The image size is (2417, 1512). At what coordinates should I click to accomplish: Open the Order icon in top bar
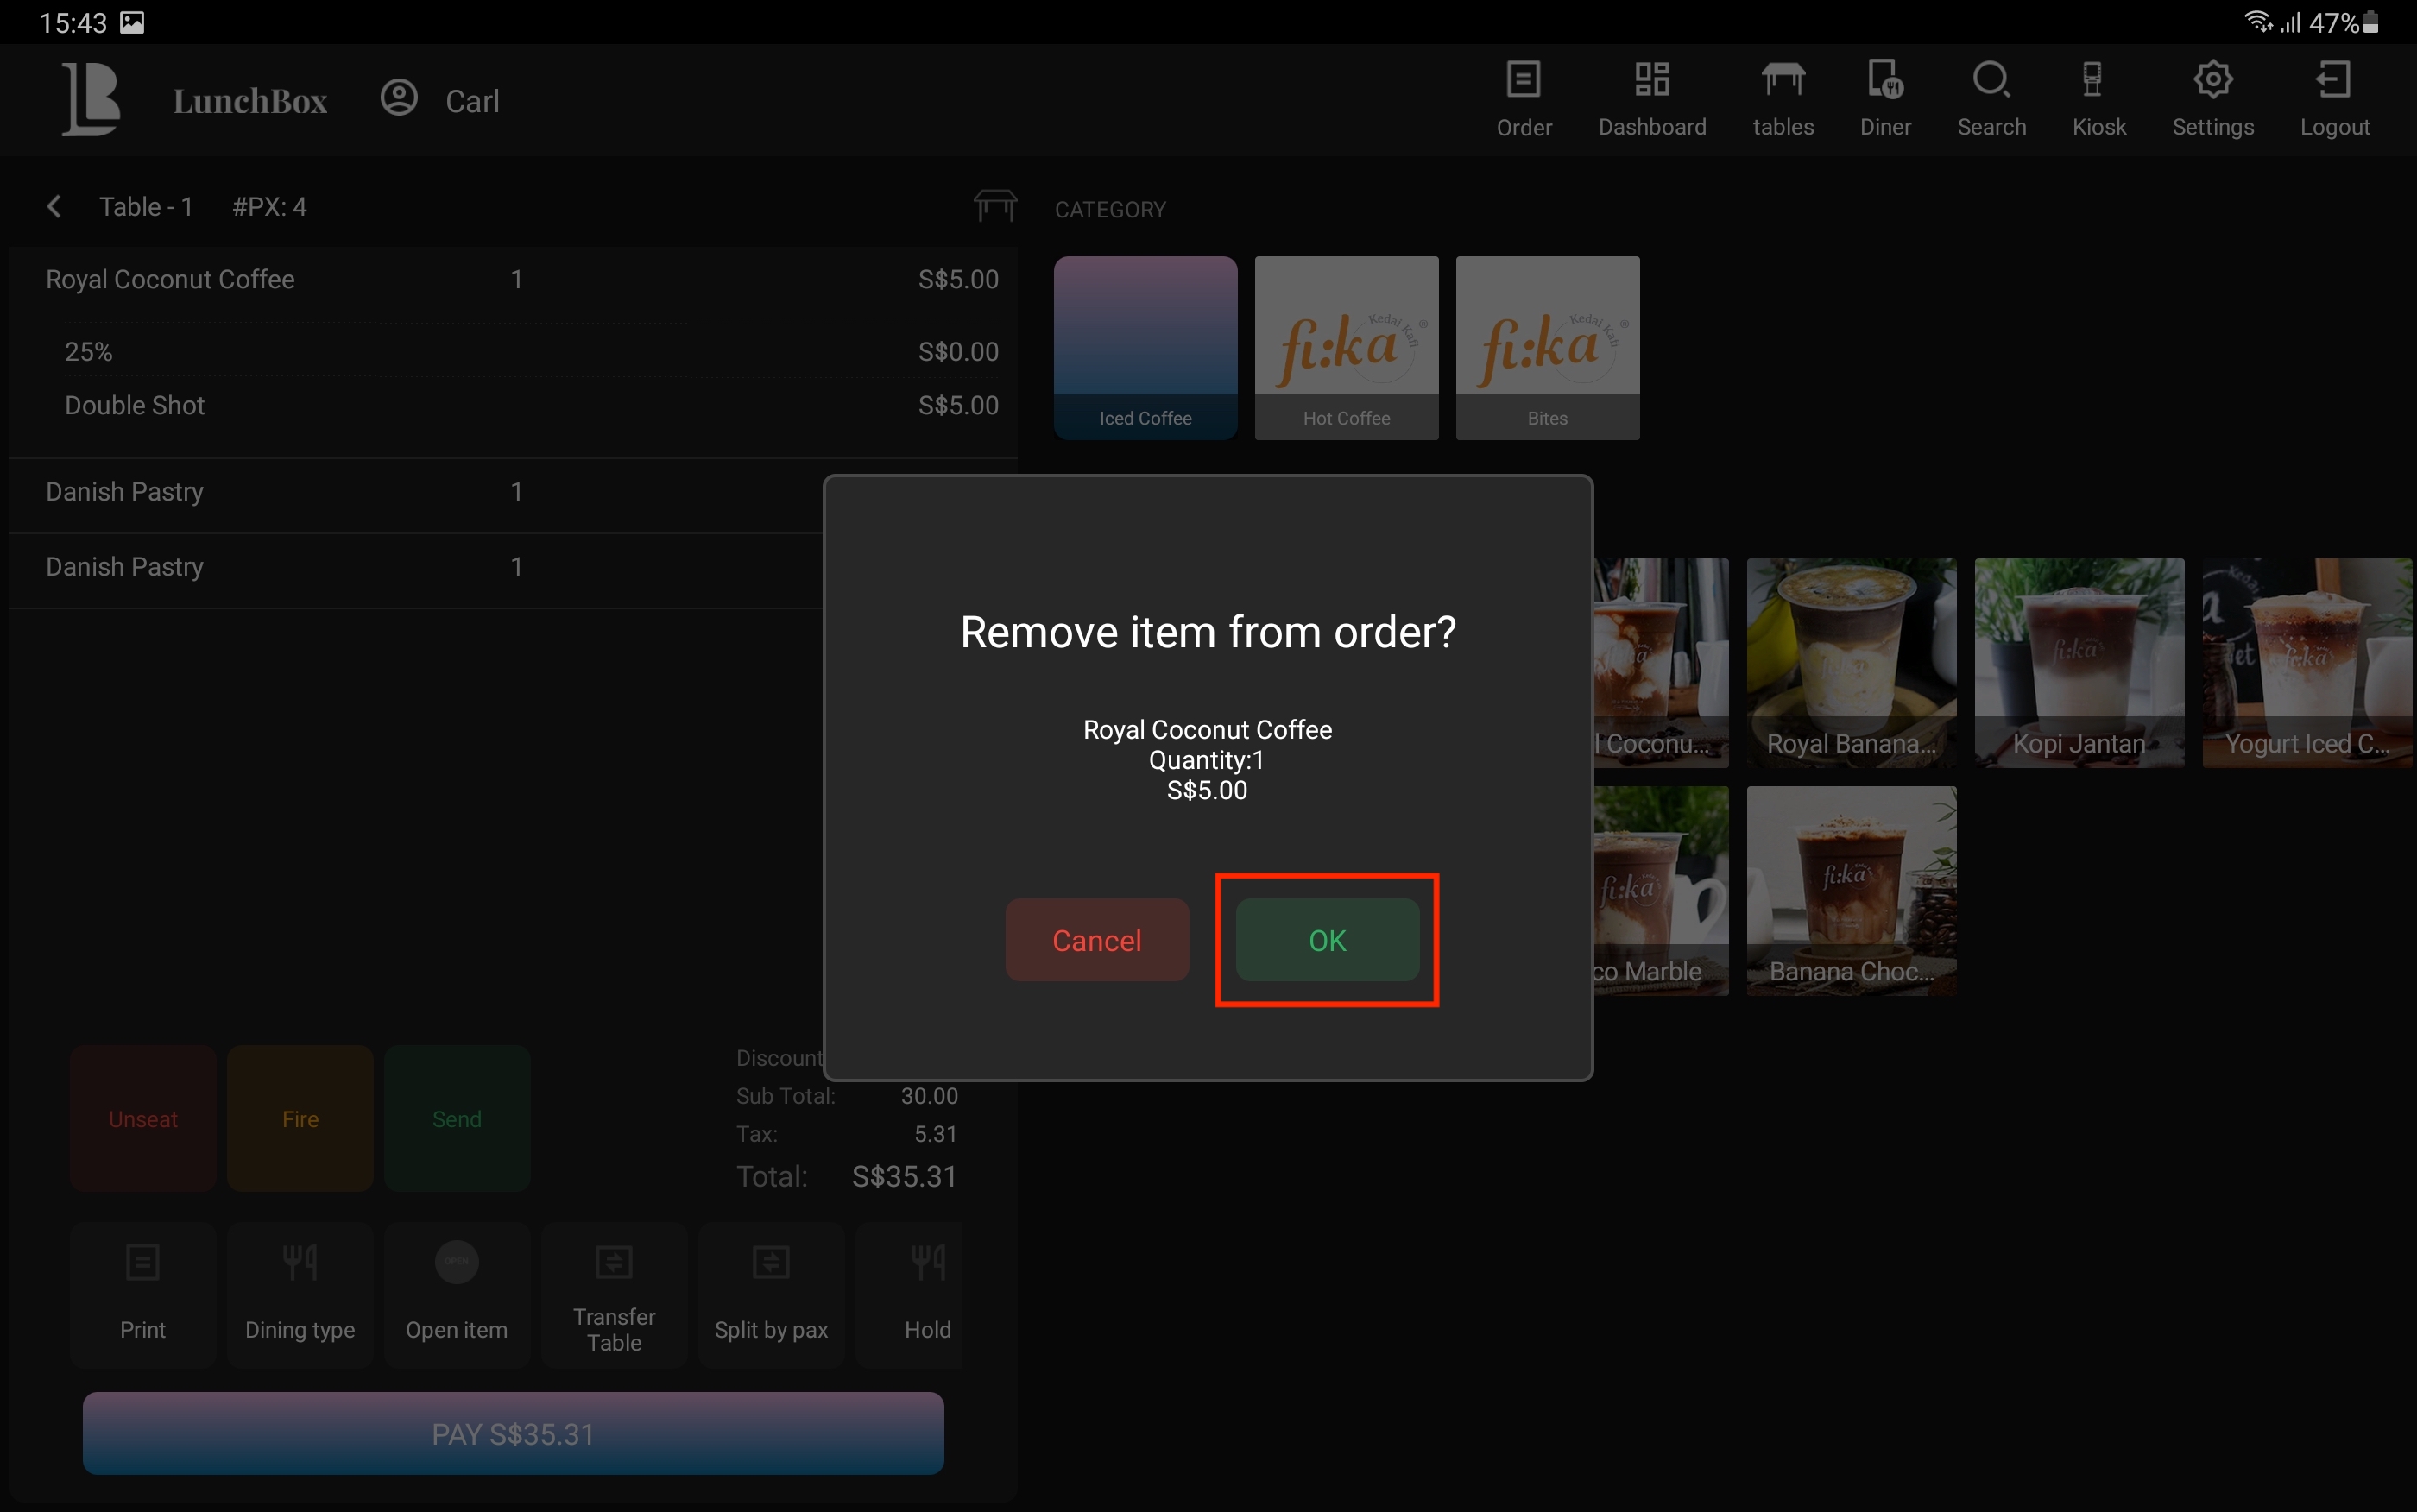[1523, 80]
